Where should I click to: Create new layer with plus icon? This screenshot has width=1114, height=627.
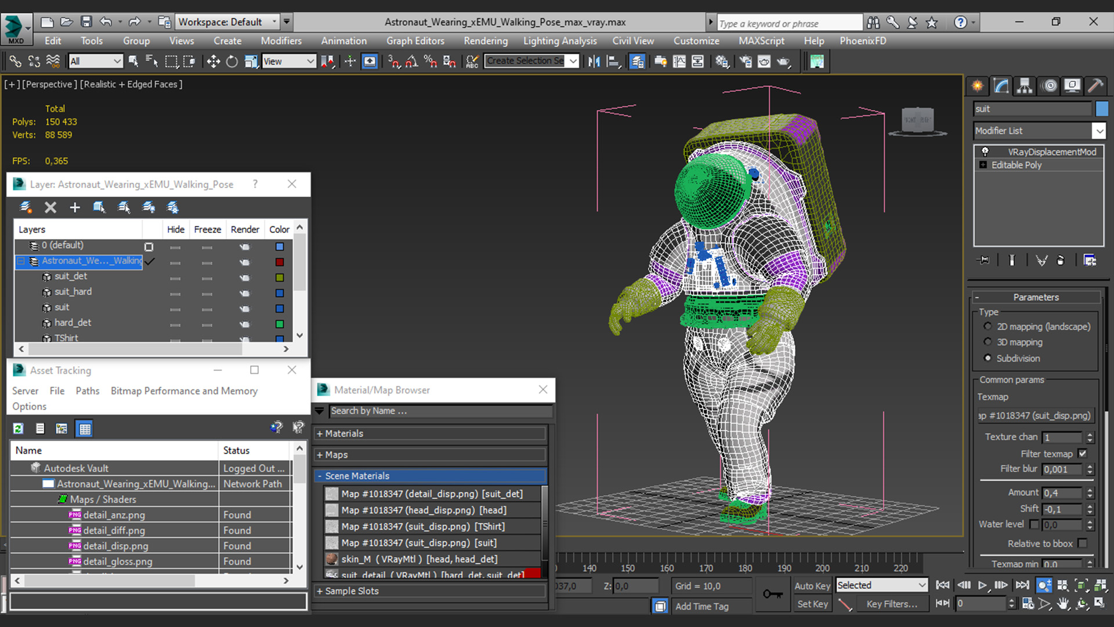pyautogui.click(x=75, y=207)
